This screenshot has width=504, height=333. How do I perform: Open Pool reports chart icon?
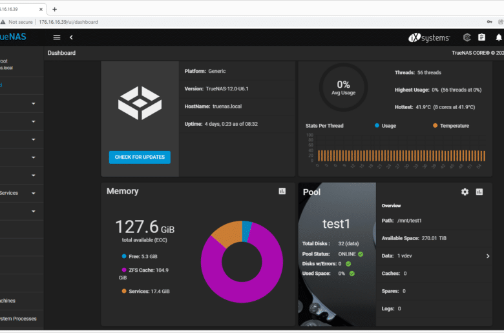(479, 192)
